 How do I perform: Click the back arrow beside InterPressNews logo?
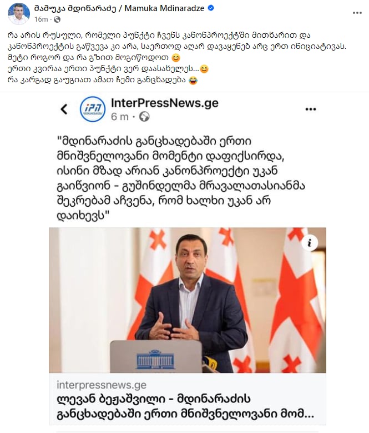click(64, 109)
